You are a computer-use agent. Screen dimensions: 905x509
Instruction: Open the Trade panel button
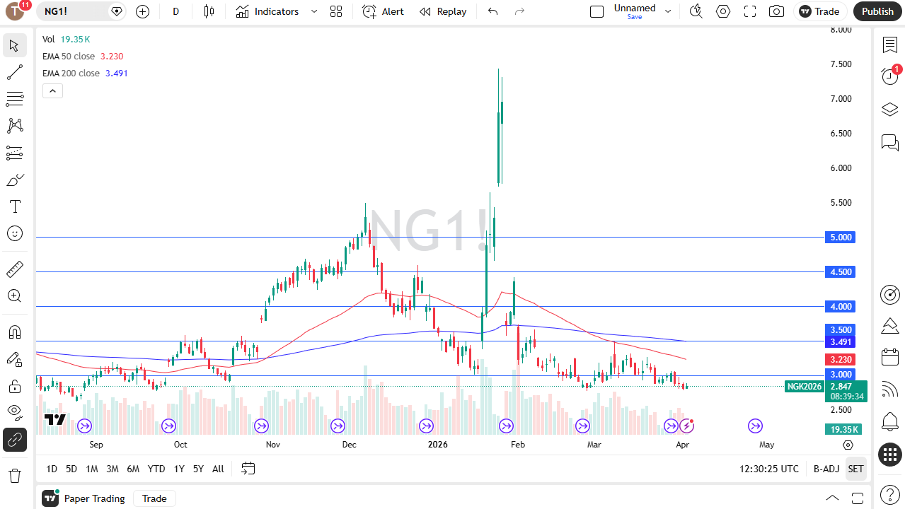tap(819, 11)
